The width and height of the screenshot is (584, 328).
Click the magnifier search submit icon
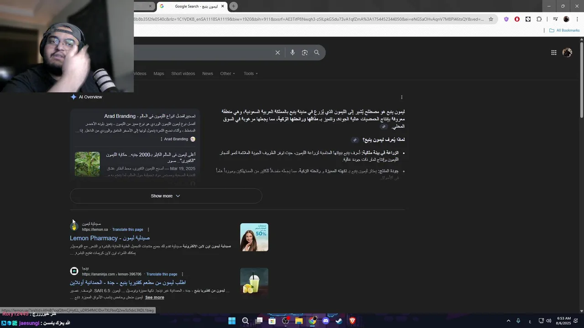pos(317,52)
